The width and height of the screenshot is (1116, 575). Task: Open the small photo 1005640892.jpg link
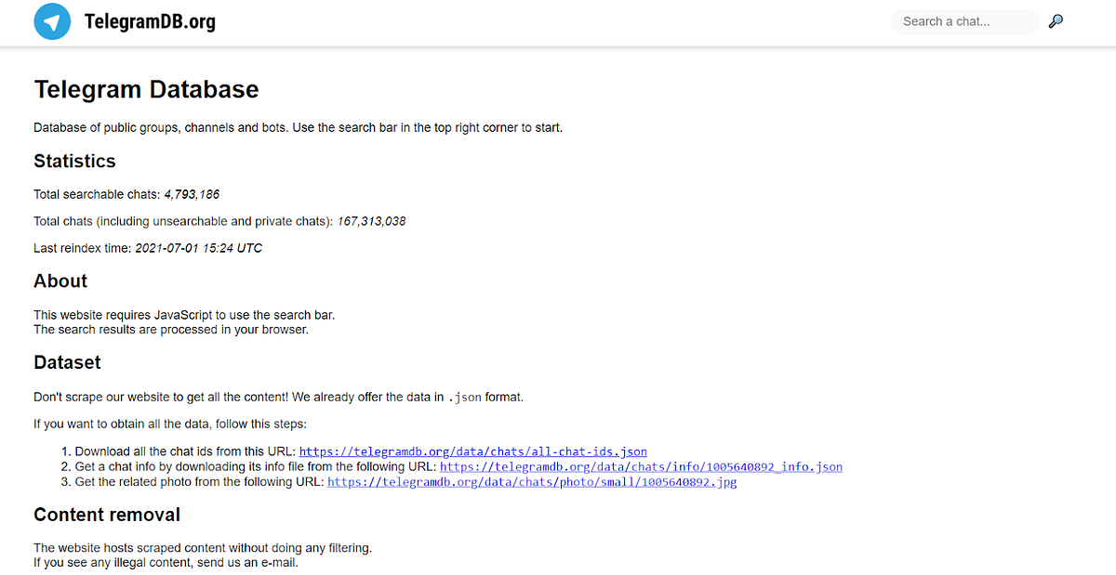pyautogui.click(x=532, y=483)
